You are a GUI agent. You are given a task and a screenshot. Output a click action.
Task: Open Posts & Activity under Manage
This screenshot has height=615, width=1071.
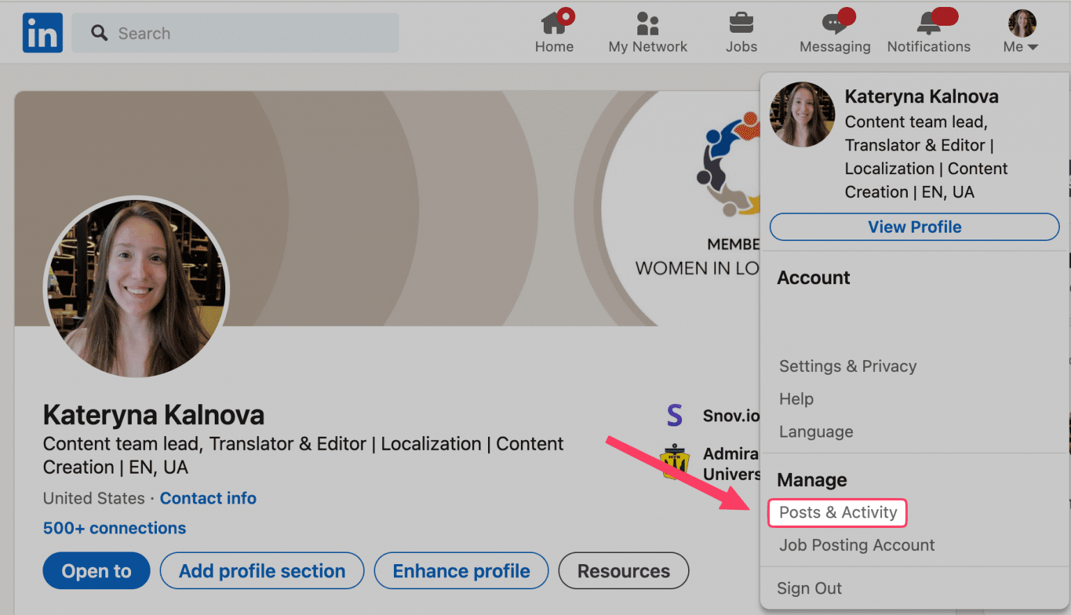(837, 513)
